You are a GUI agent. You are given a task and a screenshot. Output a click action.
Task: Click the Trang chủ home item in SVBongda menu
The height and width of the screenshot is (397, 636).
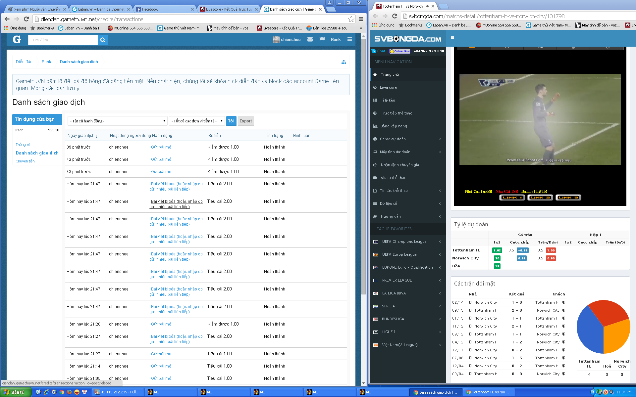pos(407,74)
